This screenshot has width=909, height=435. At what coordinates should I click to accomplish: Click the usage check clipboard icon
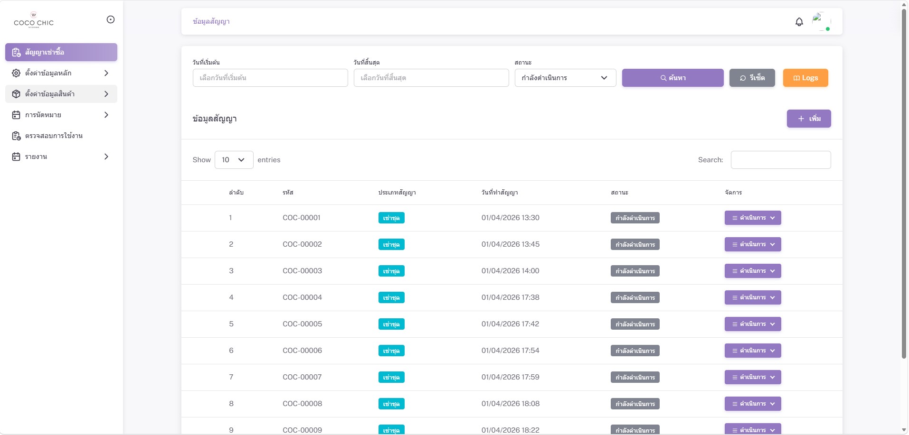pyautogui.click(x=16, y=136)
